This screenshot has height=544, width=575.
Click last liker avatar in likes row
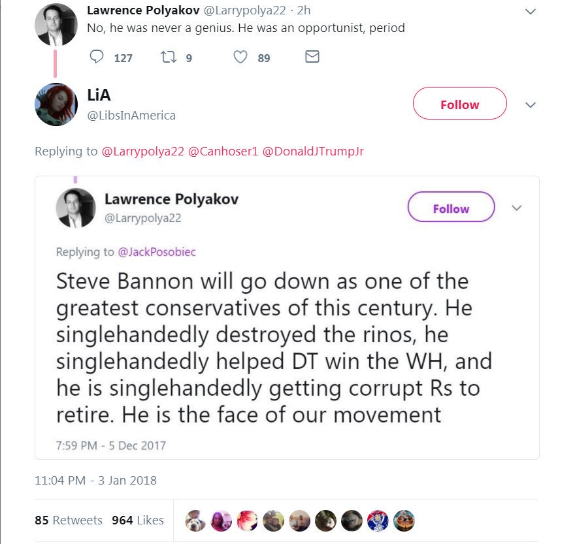click(404, 520)
